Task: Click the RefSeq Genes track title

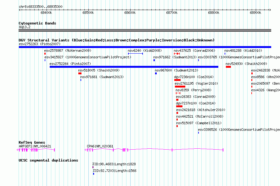Action: (32, 142)
